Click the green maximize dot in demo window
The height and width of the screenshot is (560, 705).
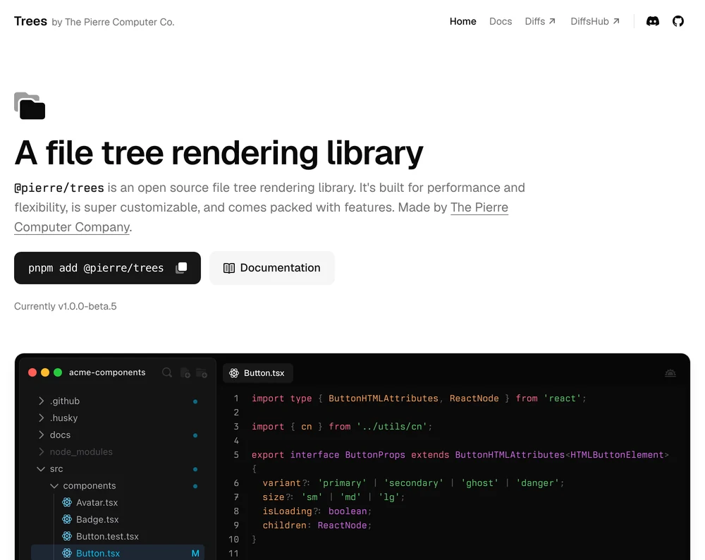click(x=58, y=372)
